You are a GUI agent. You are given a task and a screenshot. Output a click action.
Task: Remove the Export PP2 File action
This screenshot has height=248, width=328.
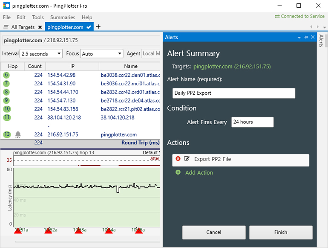pyautogui.click(x=178, y=159)
